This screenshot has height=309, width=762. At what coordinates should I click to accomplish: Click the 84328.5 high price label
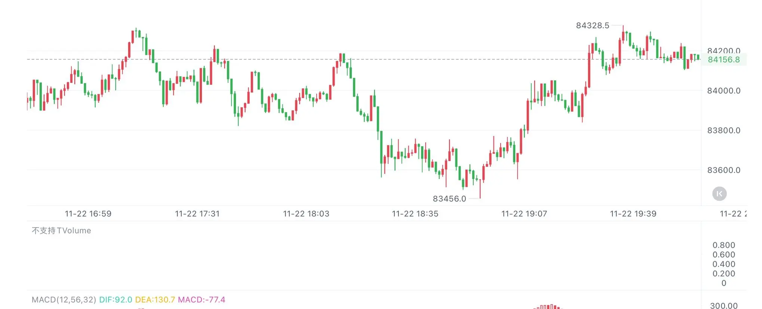592,25
